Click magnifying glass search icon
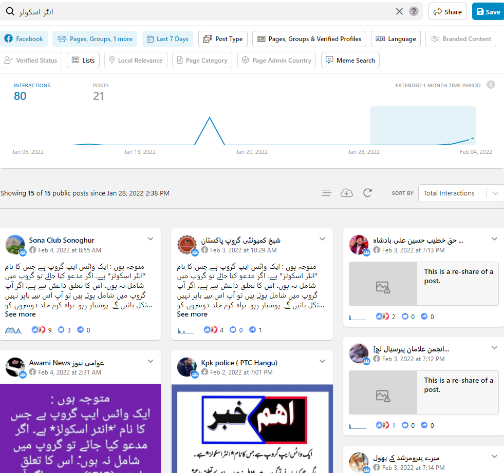Viewport: 504px width, 473px height. [x=10, y=12]
